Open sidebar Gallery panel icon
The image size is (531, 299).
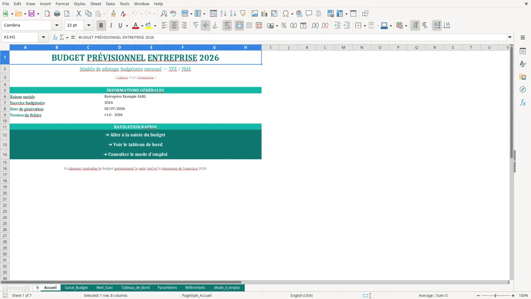pyautogui.click(x=523, y=77)
